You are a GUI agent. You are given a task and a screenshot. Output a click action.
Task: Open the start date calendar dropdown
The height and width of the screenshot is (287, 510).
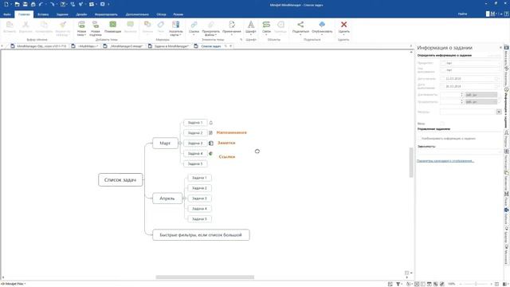(x=496, y=78)
